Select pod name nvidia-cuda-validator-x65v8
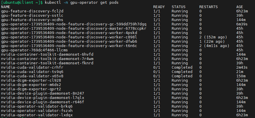The image size is (255, 118). pyautogui.click(x=32, y=76)
